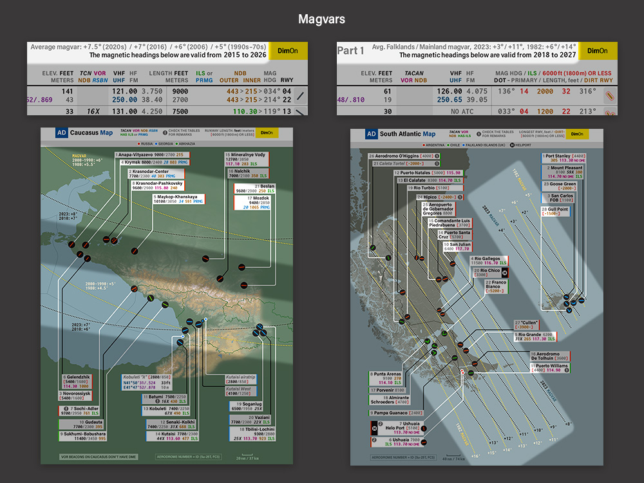
Task: Click the Magvars page title
Action: tap(321, 19)
